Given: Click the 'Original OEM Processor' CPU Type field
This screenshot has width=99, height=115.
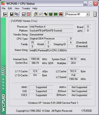Looking at the screenshot, I should tap(48, 39).
